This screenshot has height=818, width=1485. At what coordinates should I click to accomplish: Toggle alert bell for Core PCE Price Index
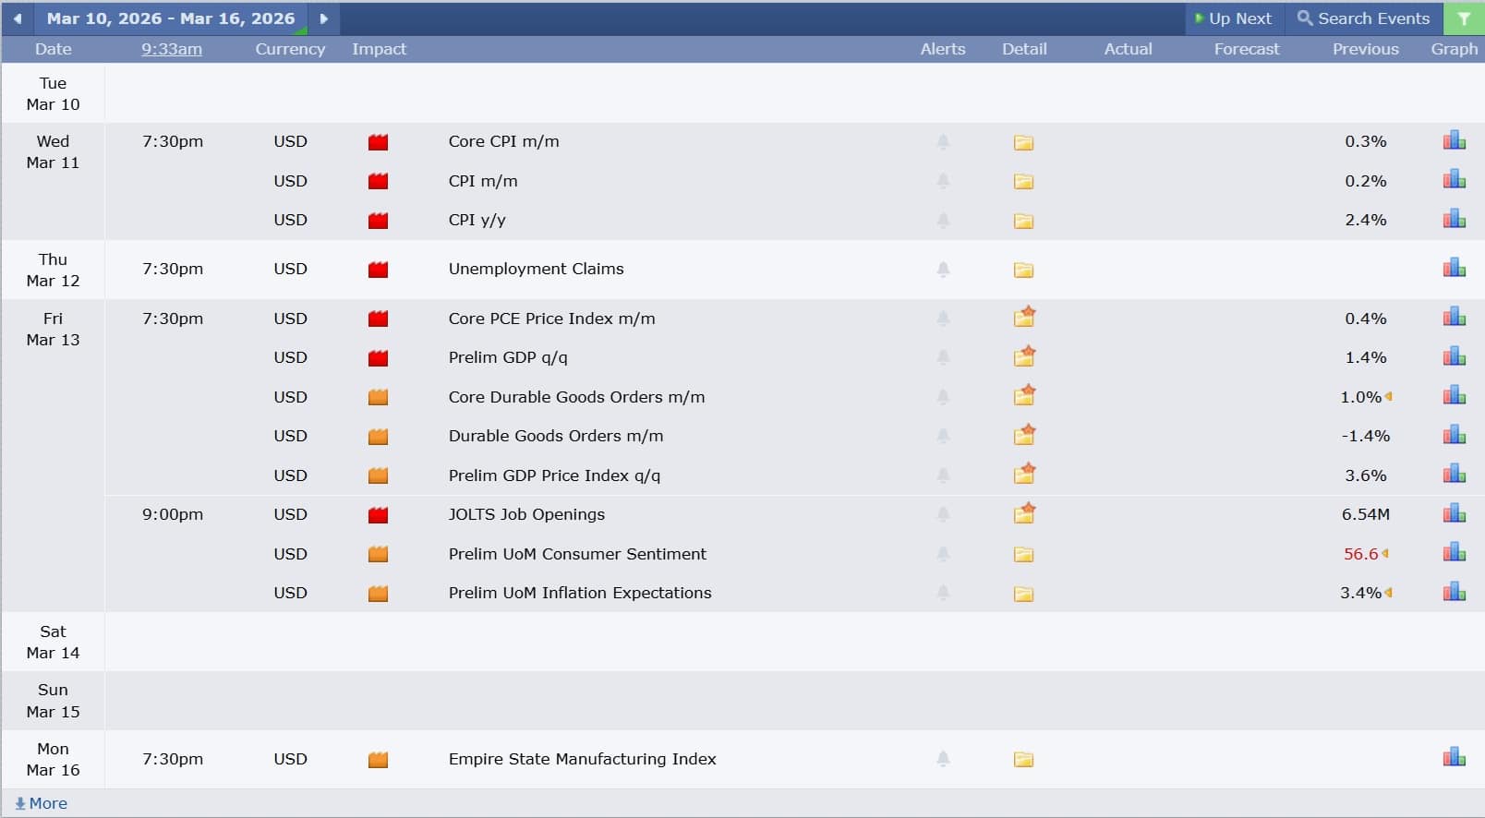point(943,319)
